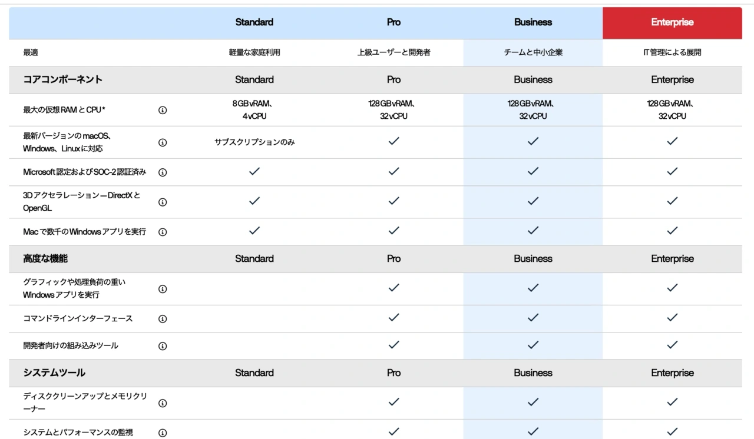
Task: Click Standard checkmark for Microsoft 認定 row
Action: 254,171
